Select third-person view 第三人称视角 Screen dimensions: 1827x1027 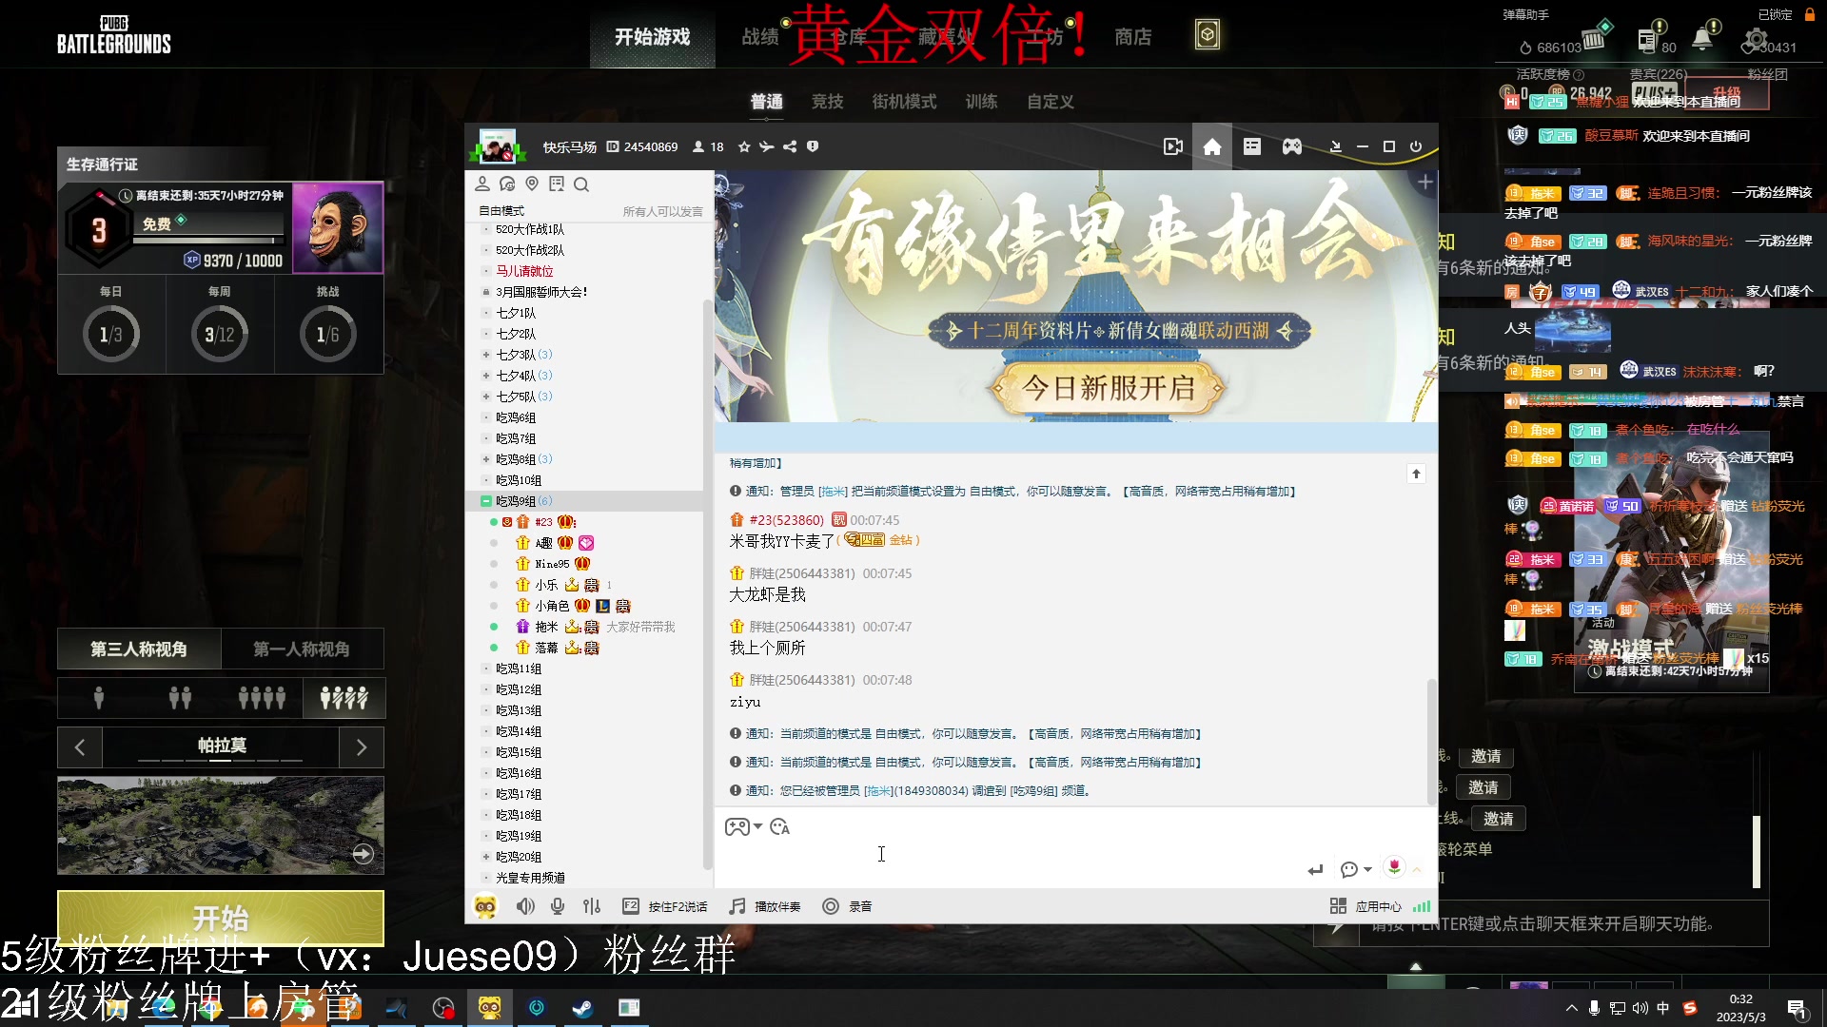(x=139, y=649)
